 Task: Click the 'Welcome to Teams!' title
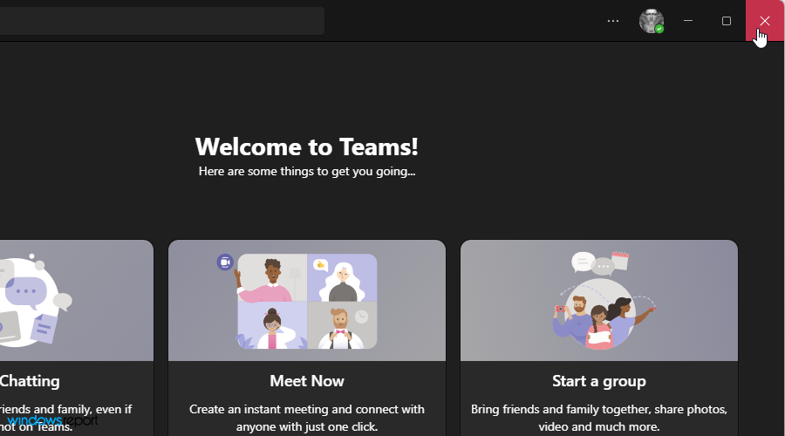[x=306, y=146]
